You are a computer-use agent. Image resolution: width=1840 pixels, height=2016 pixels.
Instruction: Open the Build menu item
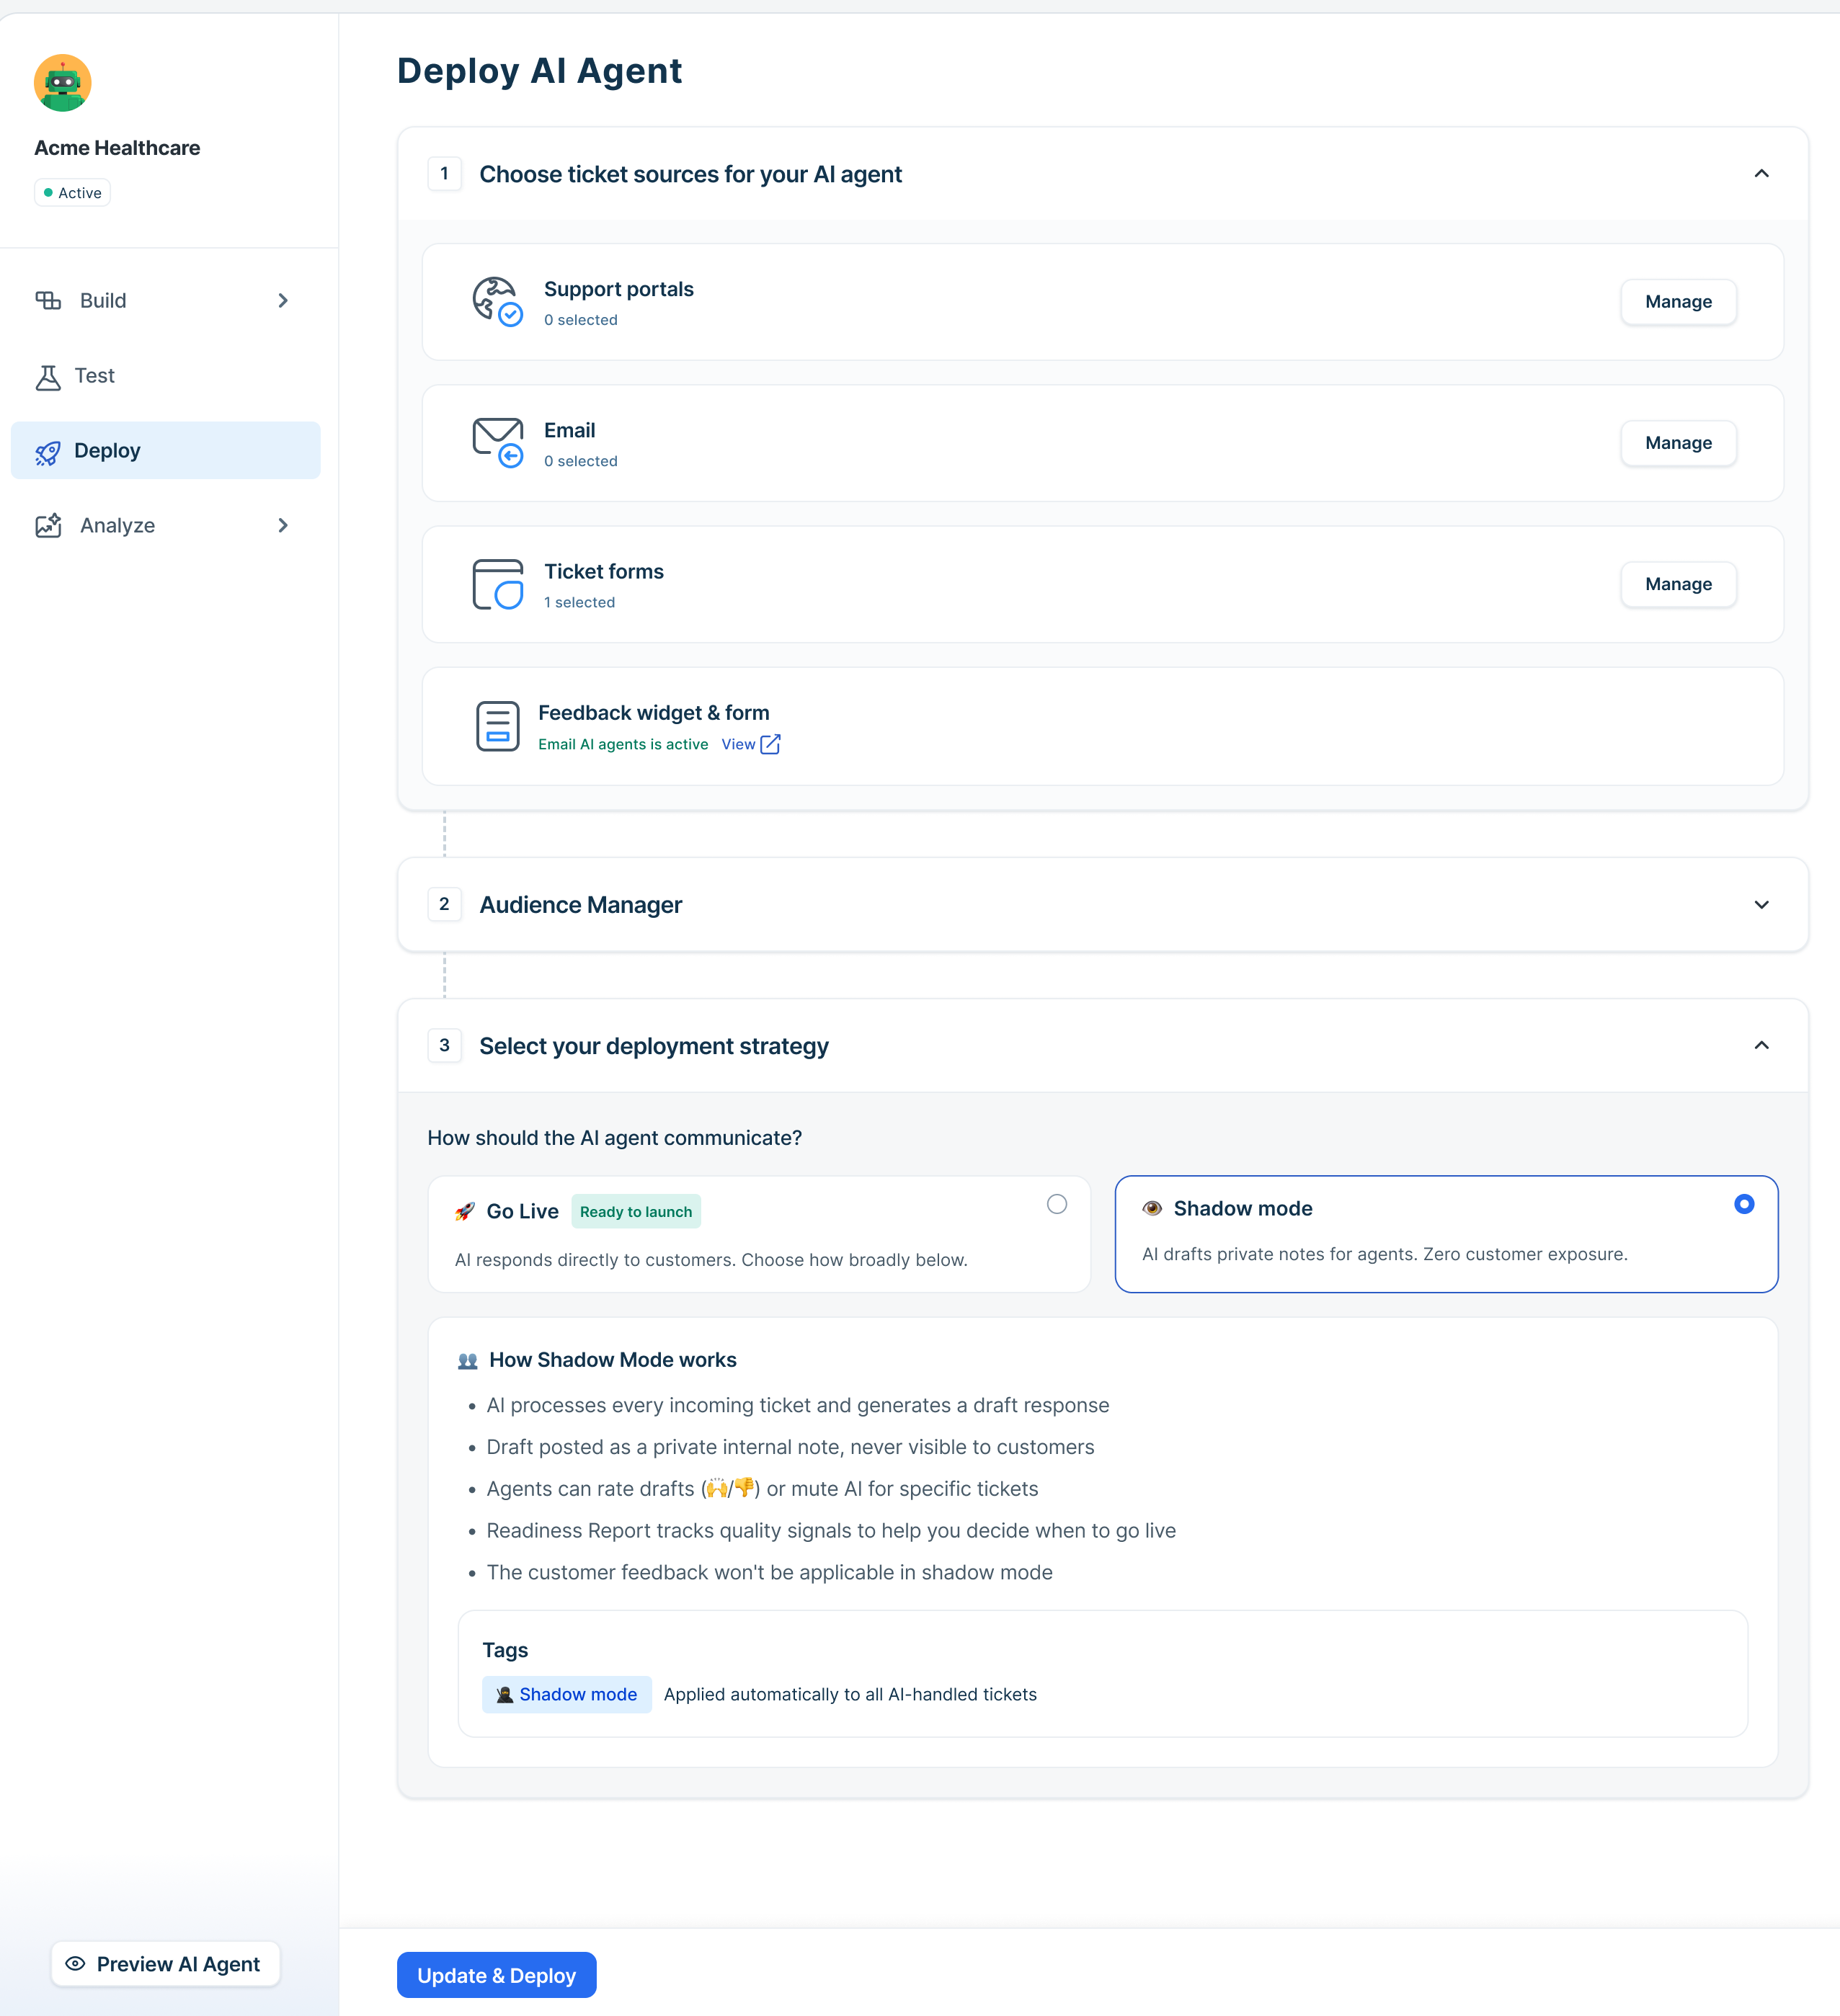(165, 300)
